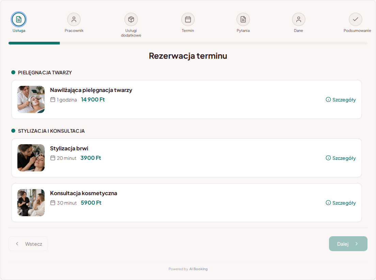Open Szczegóły for Stylizacja brwi
This screenshot has height=280, width=376.
tap(341, 158)
